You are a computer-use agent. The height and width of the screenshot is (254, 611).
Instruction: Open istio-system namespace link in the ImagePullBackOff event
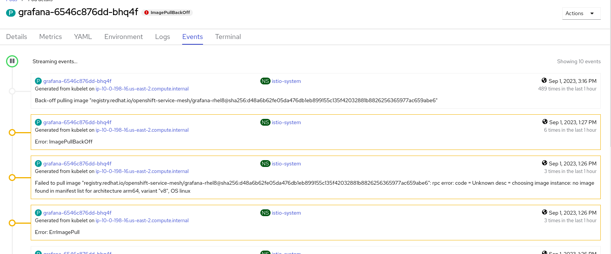tap(286, 122)
